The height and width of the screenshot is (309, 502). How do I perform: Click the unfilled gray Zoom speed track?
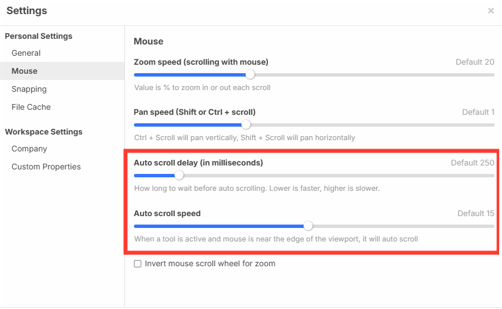371,75
